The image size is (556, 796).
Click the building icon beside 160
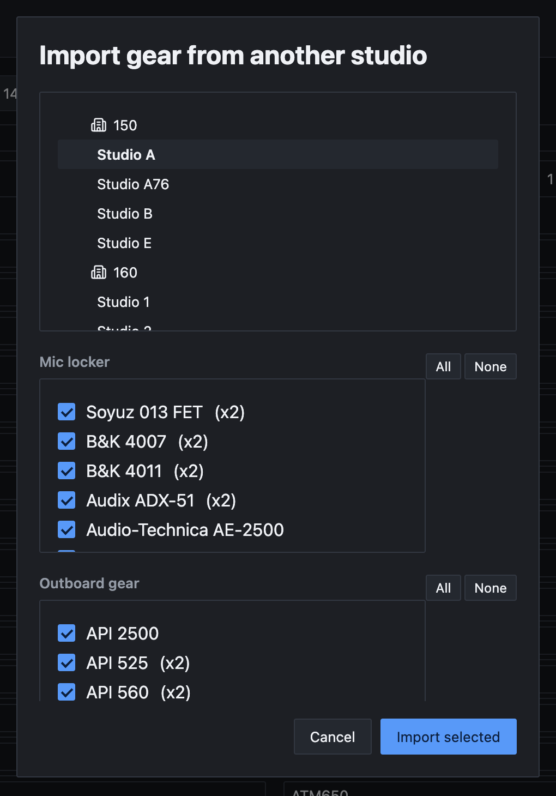pos(99,272)
